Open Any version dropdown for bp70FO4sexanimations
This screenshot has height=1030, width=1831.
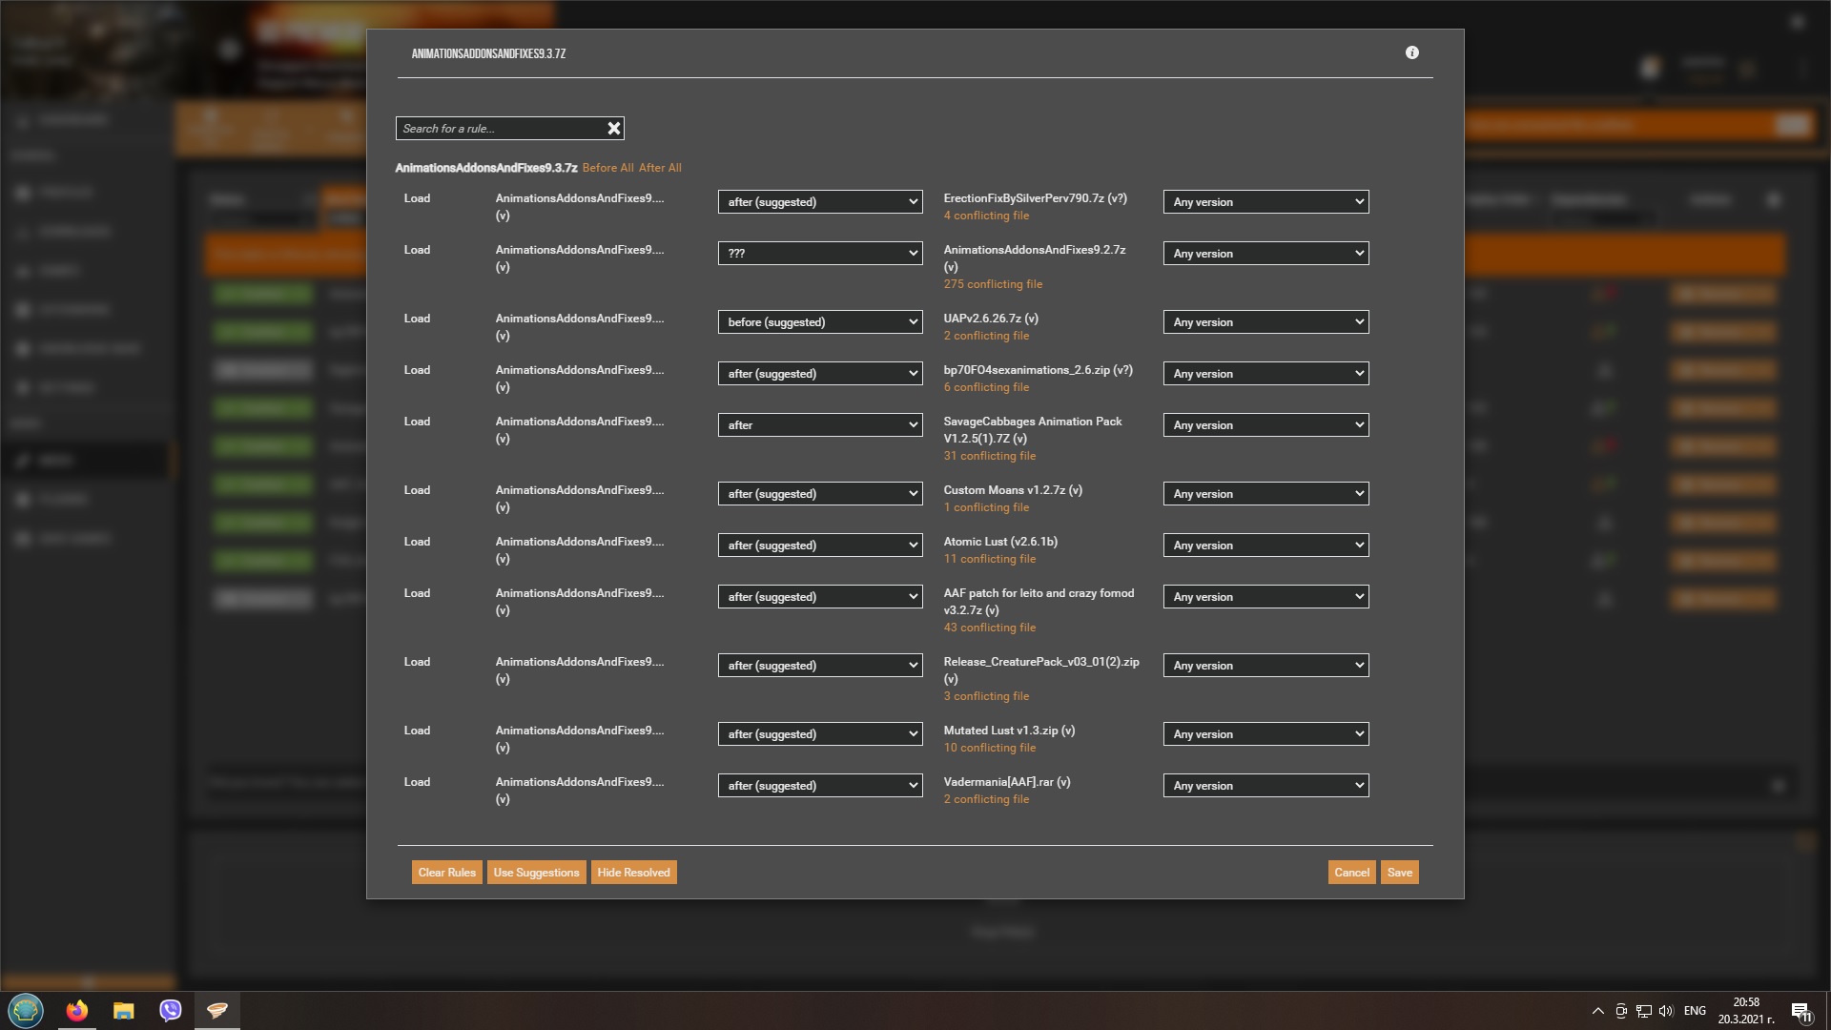tap(1265, 374)
